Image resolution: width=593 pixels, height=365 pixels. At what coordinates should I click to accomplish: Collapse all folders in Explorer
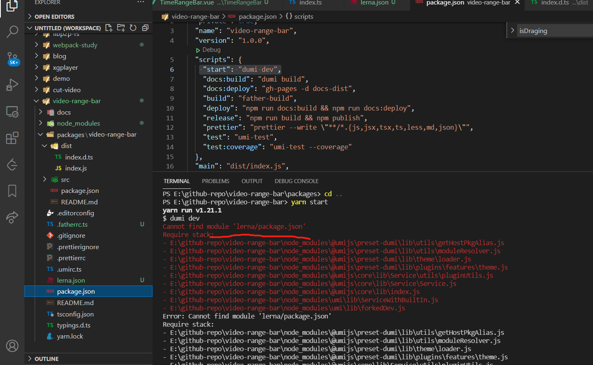145,28
